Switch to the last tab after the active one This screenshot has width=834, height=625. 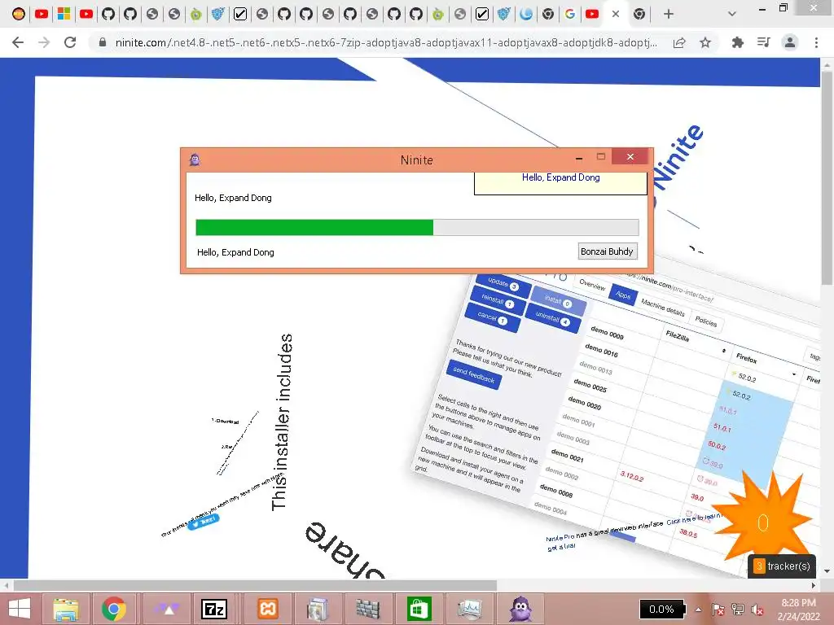click(639, 15)
